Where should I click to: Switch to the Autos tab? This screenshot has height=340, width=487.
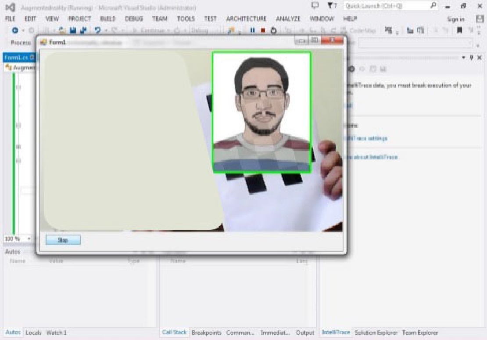(13, 333)
